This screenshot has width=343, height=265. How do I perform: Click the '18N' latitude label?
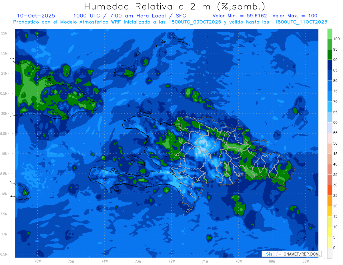point(4,194)
